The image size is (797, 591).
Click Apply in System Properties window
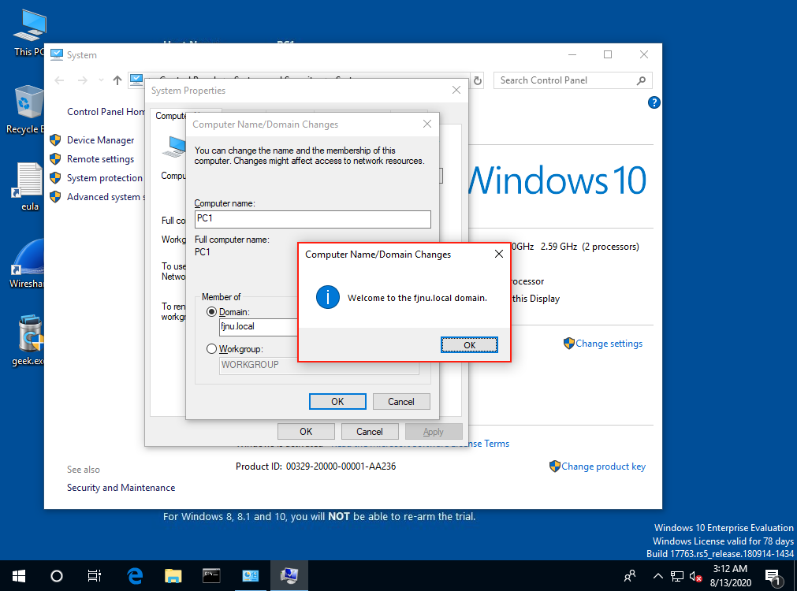tap(434, 432)
